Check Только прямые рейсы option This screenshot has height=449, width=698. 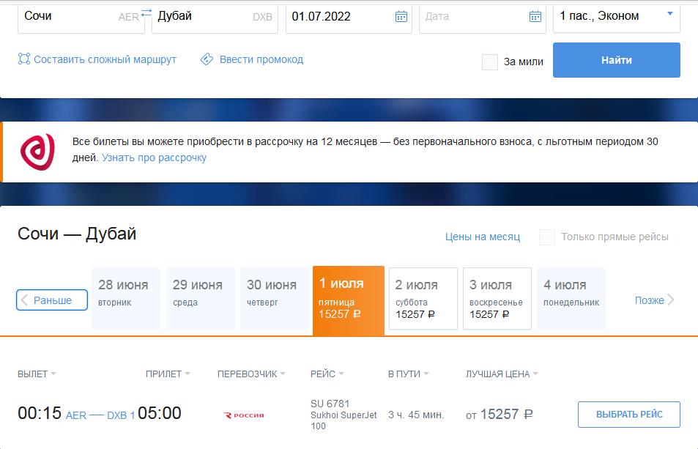[547, 237]
